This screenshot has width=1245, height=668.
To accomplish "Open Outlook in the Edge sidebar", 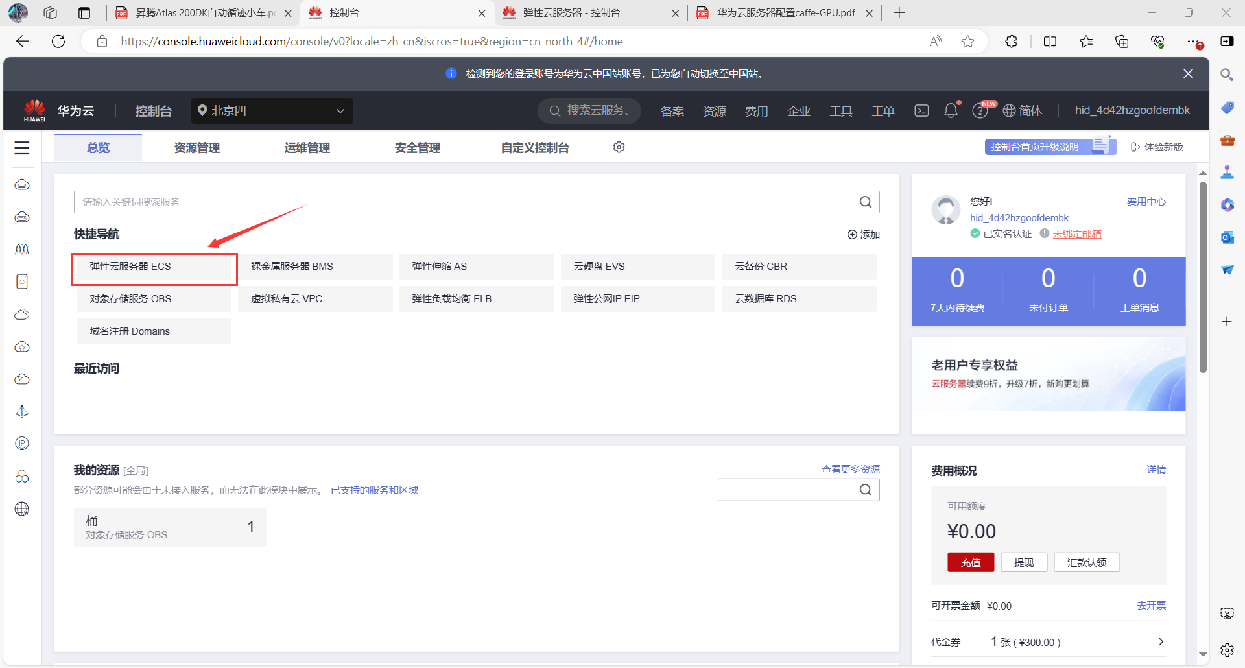I will (1227, 237).
